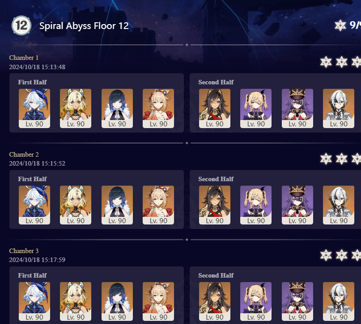Image resolution: width=361 pixels, height=324 pixels.
Task: Click the Chamber 2 heading label
Action: click(24, 154)
